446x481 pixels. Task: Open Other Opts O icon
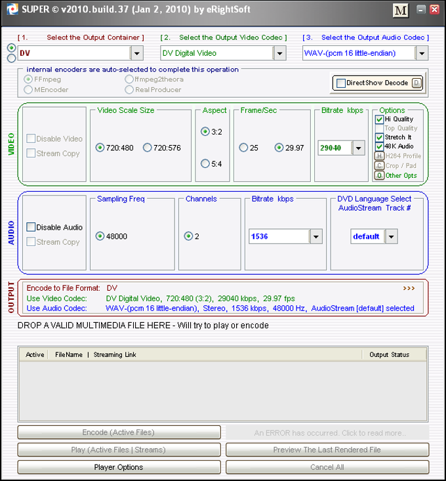379,175
